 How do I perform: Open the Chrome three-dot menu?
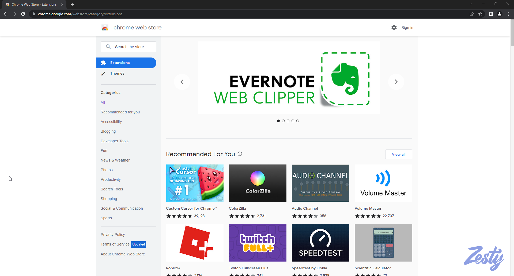click(508, 14)
